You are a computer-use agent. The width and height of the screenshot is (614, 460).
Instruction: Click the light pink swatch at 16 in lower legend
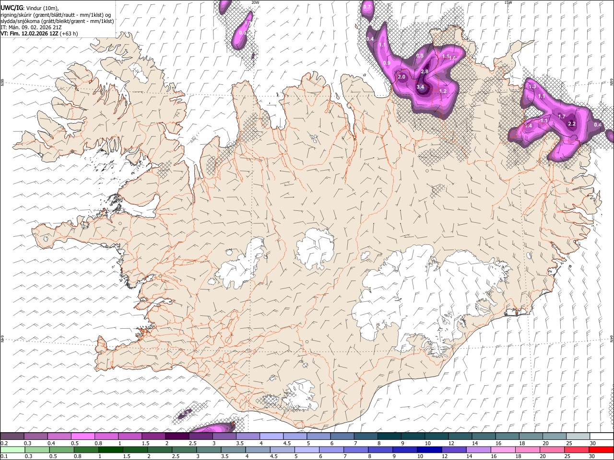[503, 449]
